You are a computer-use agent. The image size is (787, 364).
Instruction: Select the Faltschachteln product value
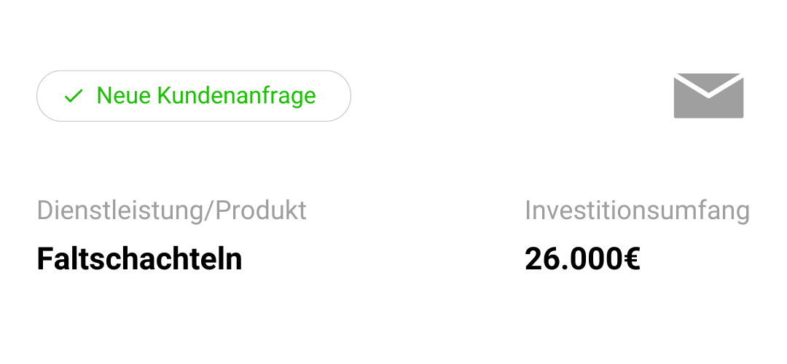tap(139, 259)
